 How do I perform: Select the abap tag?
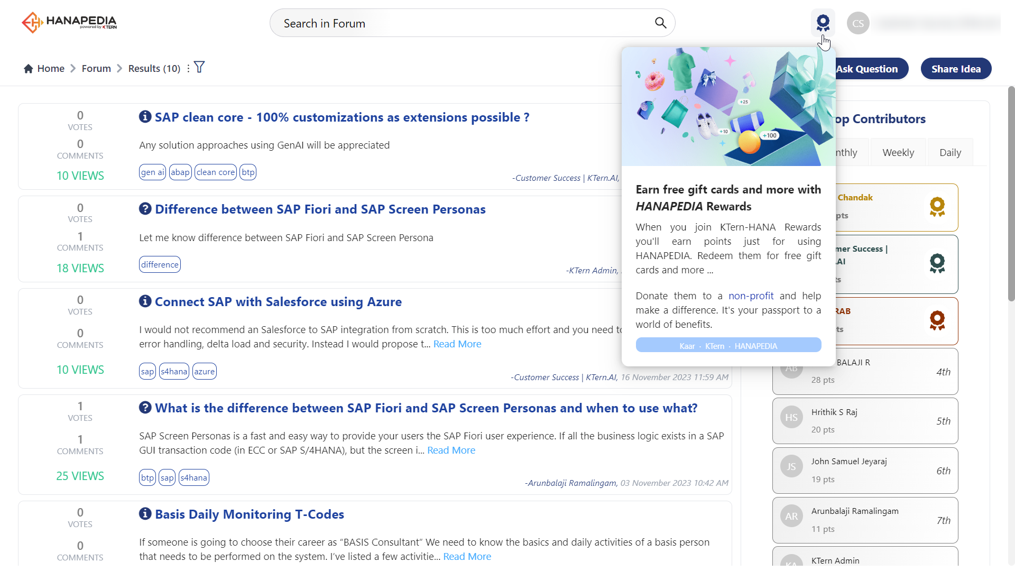click(180, 172)
